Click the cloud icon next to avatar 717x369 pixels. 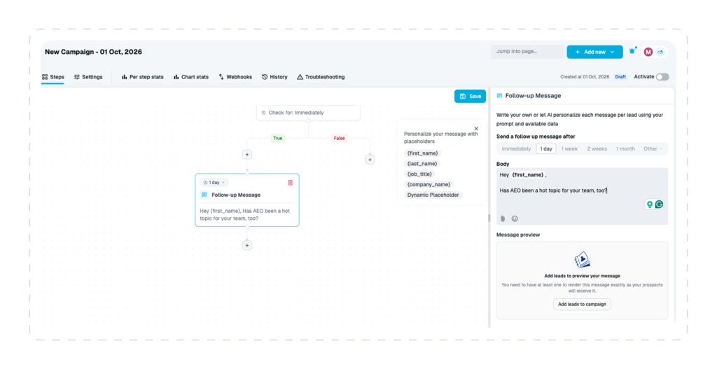pyautogui.click(x=660, y=52)
